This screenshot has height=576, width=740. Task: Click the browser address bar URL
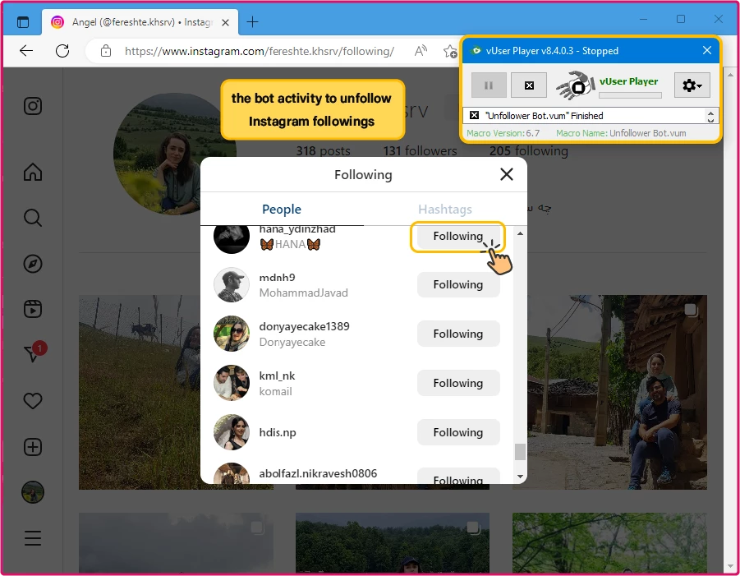259,51
